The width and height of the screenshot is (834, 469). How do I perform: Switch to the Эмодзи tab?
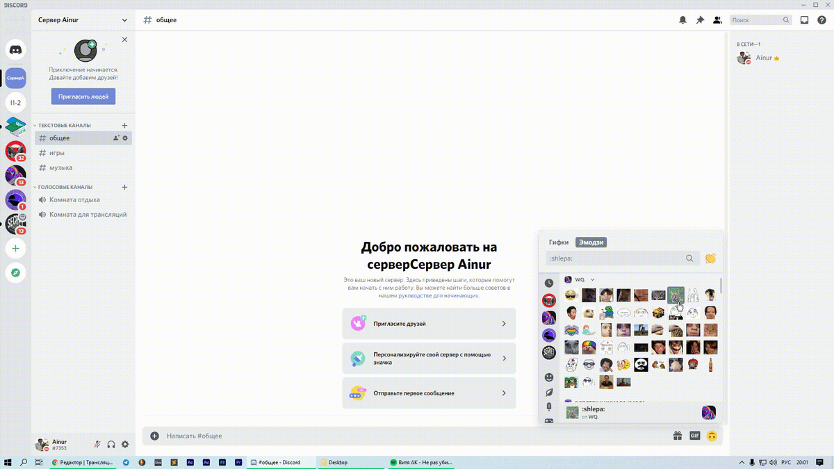click(x=591, y=242)
